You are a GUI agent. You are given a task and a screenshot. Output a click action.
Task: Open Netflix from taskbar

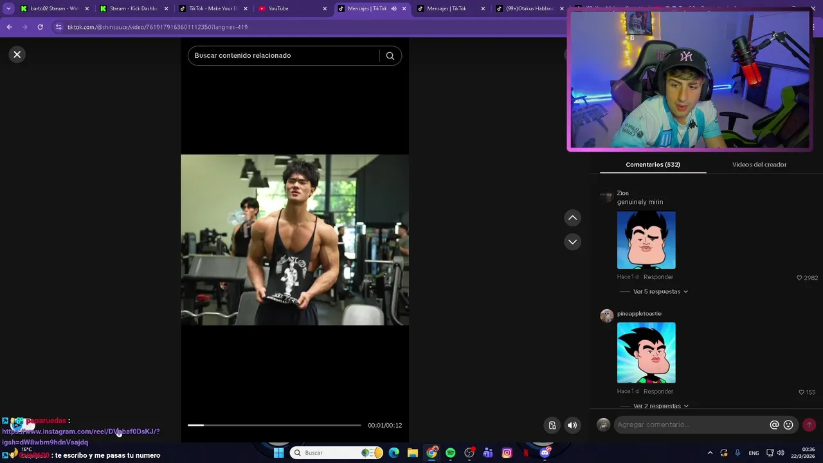(526, 453)
